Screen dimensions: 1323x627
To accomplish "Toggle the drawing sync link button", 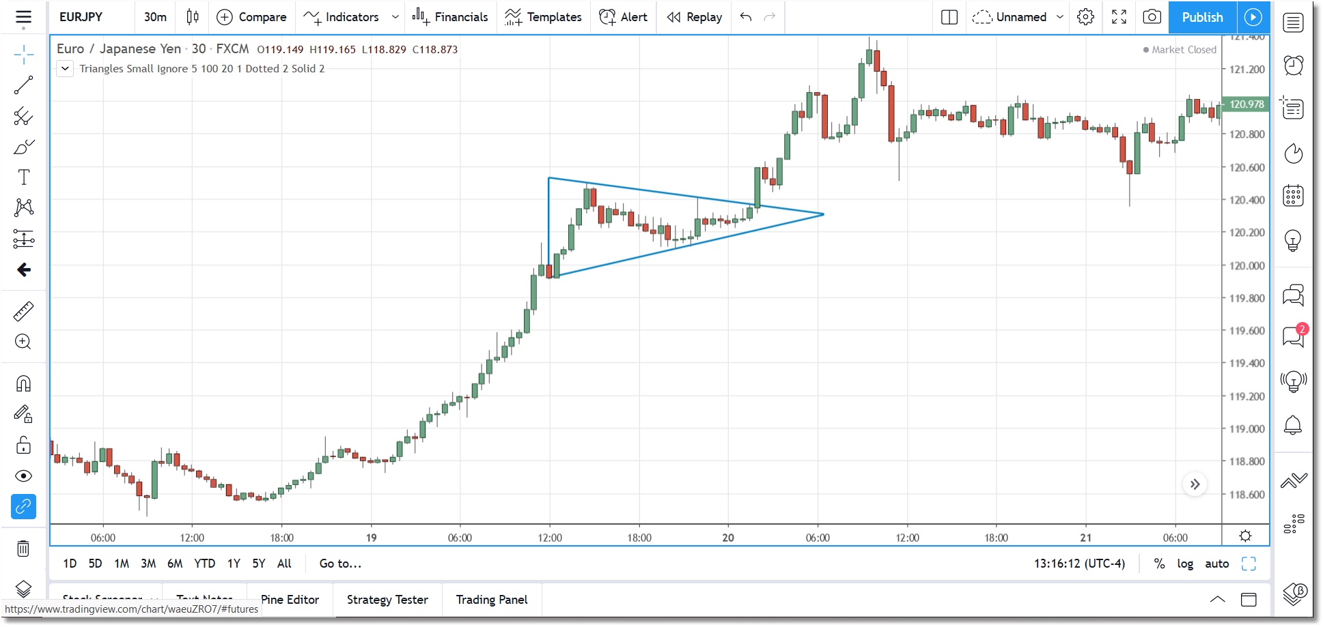I will [23, 506].
